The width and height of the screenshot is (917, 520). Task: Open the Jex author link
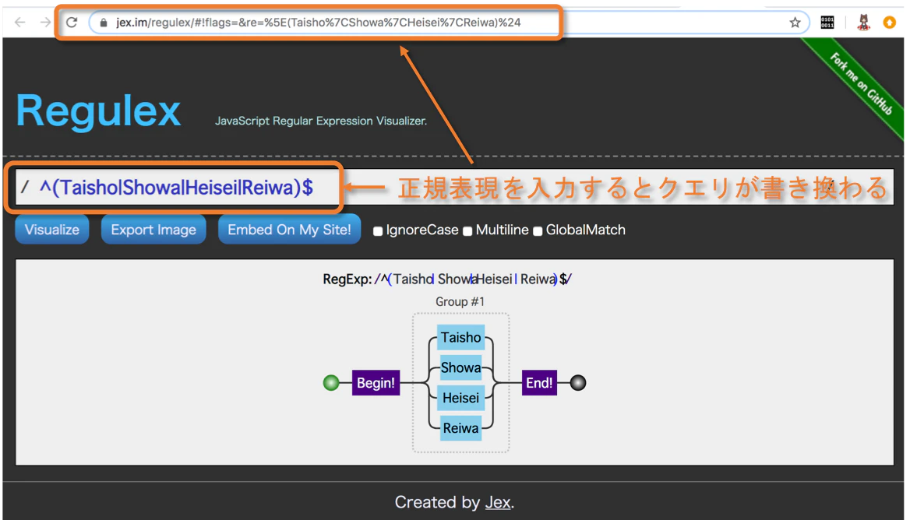pyautogui.click(x=498, y=502)
